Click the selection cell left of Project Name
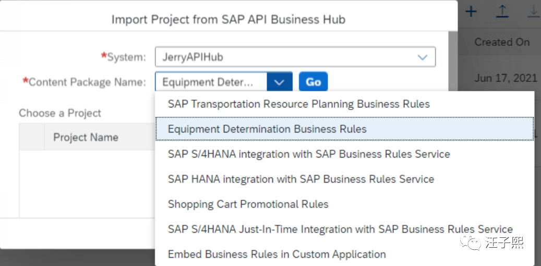 [31, 137]
